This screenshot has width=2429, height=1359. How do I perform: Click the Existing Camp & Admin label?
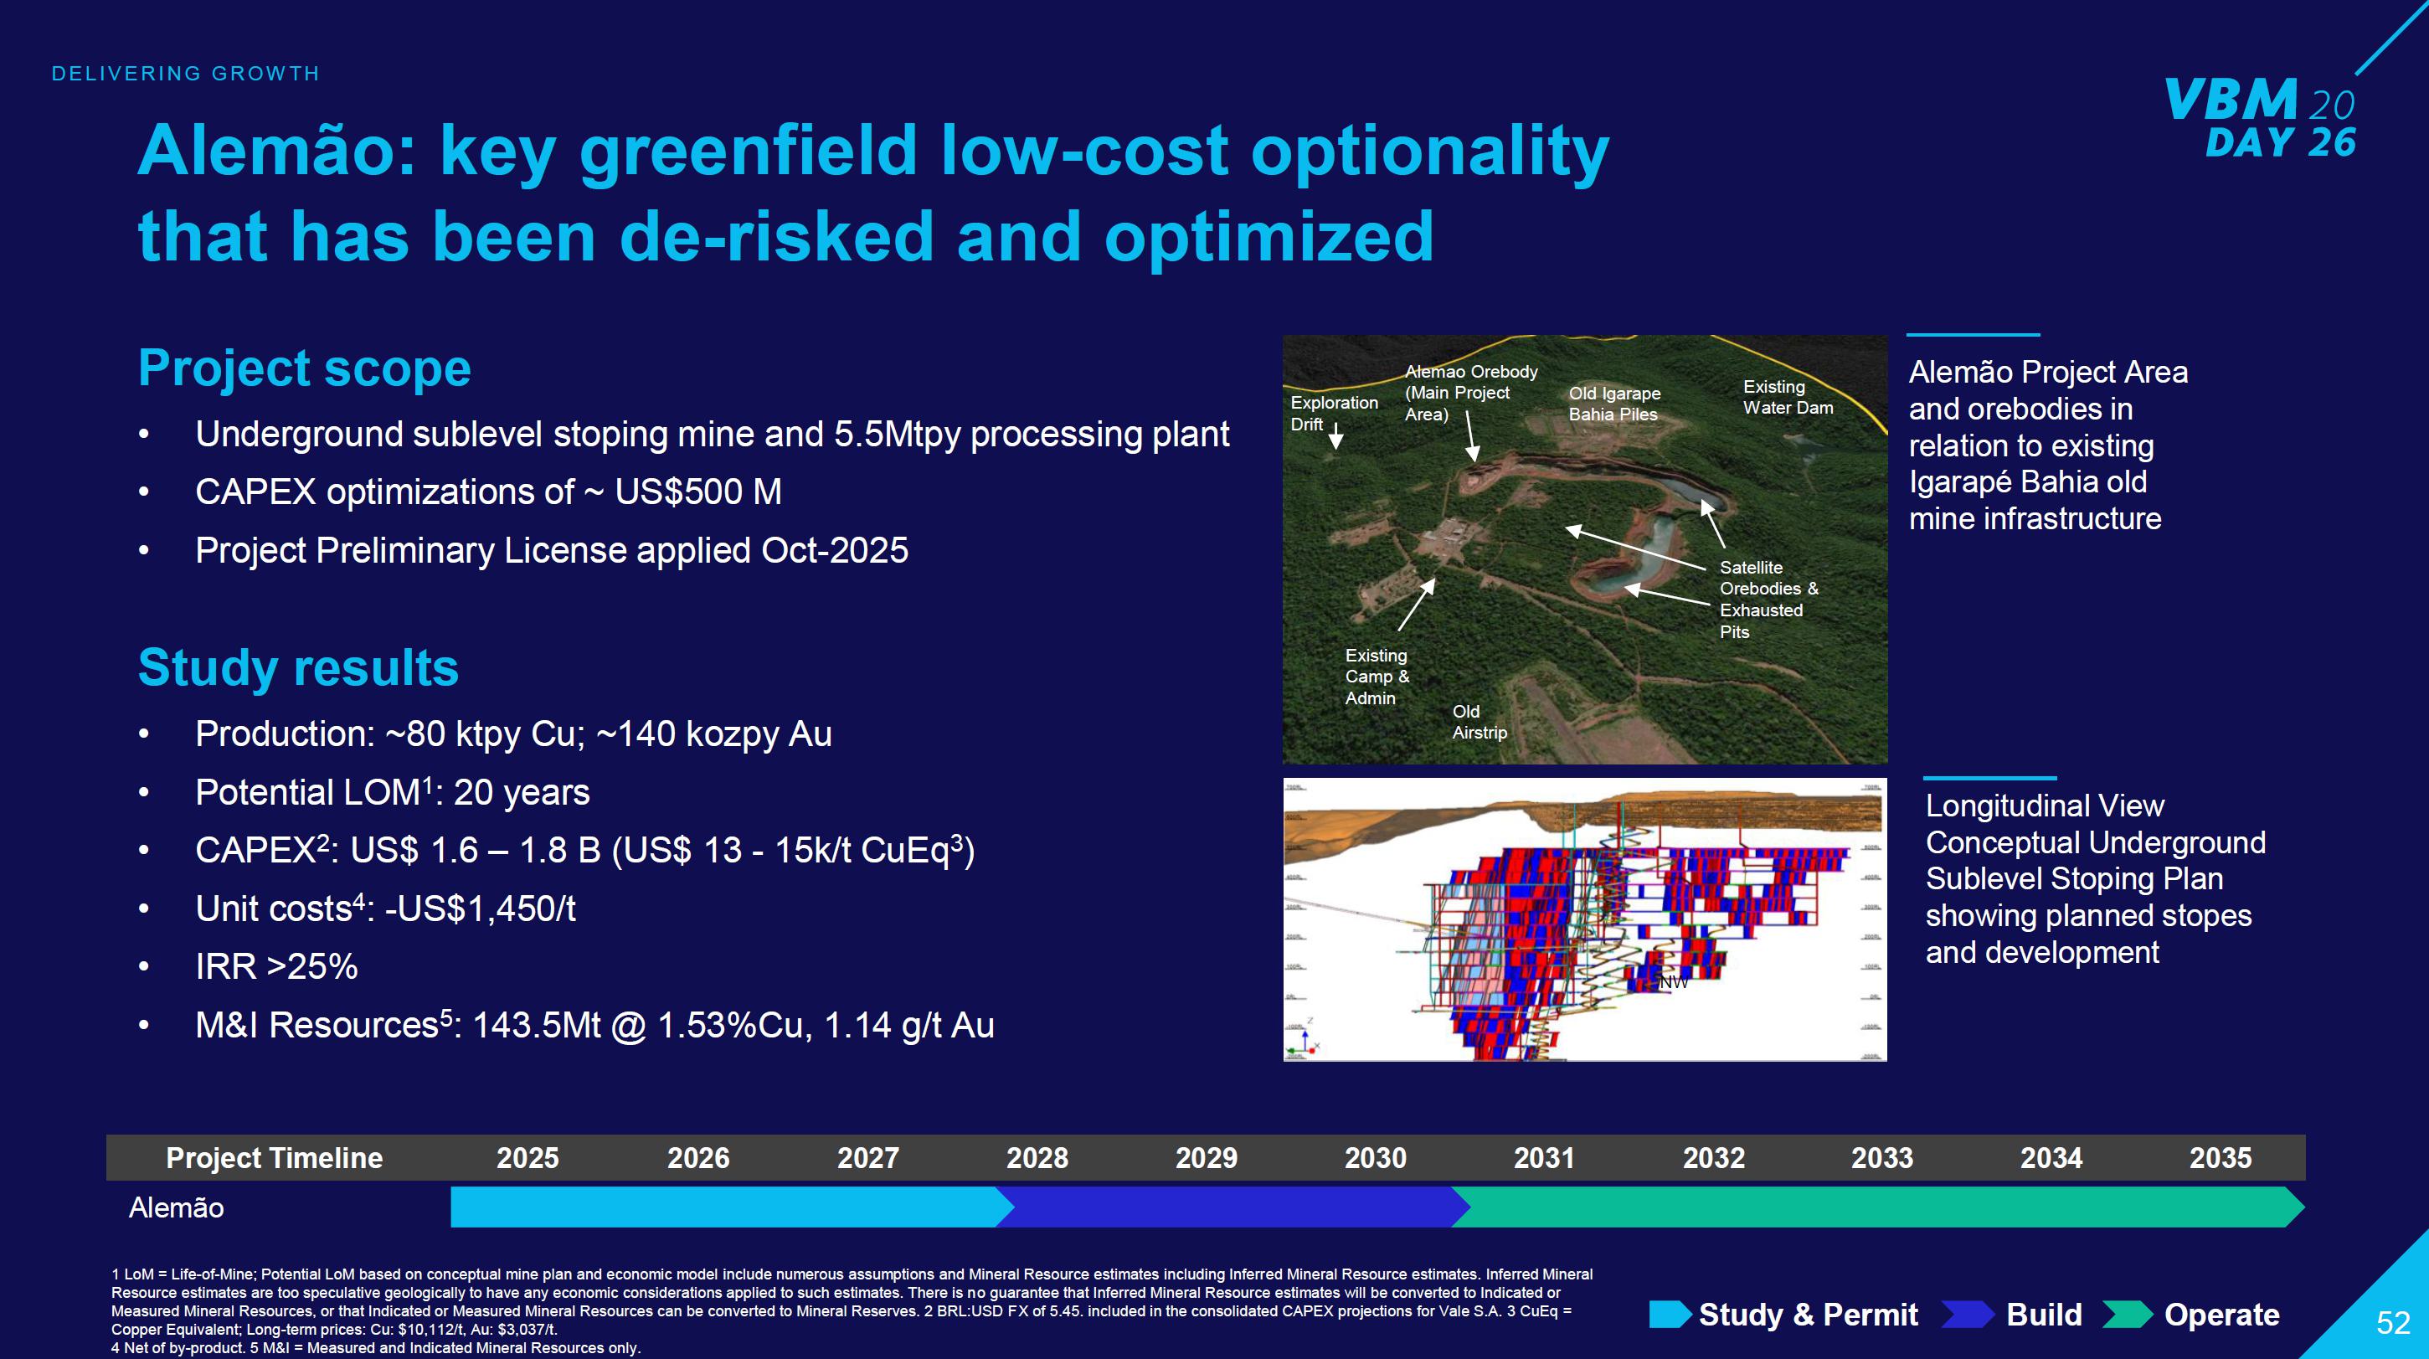click(1376, 677)
